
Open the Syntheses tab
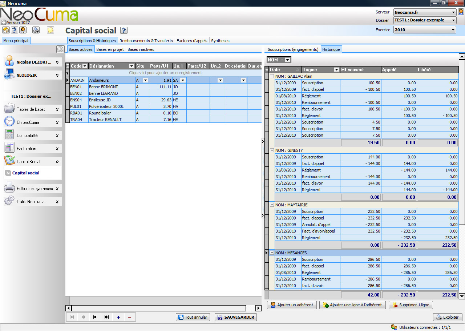[x=220, y=41]
